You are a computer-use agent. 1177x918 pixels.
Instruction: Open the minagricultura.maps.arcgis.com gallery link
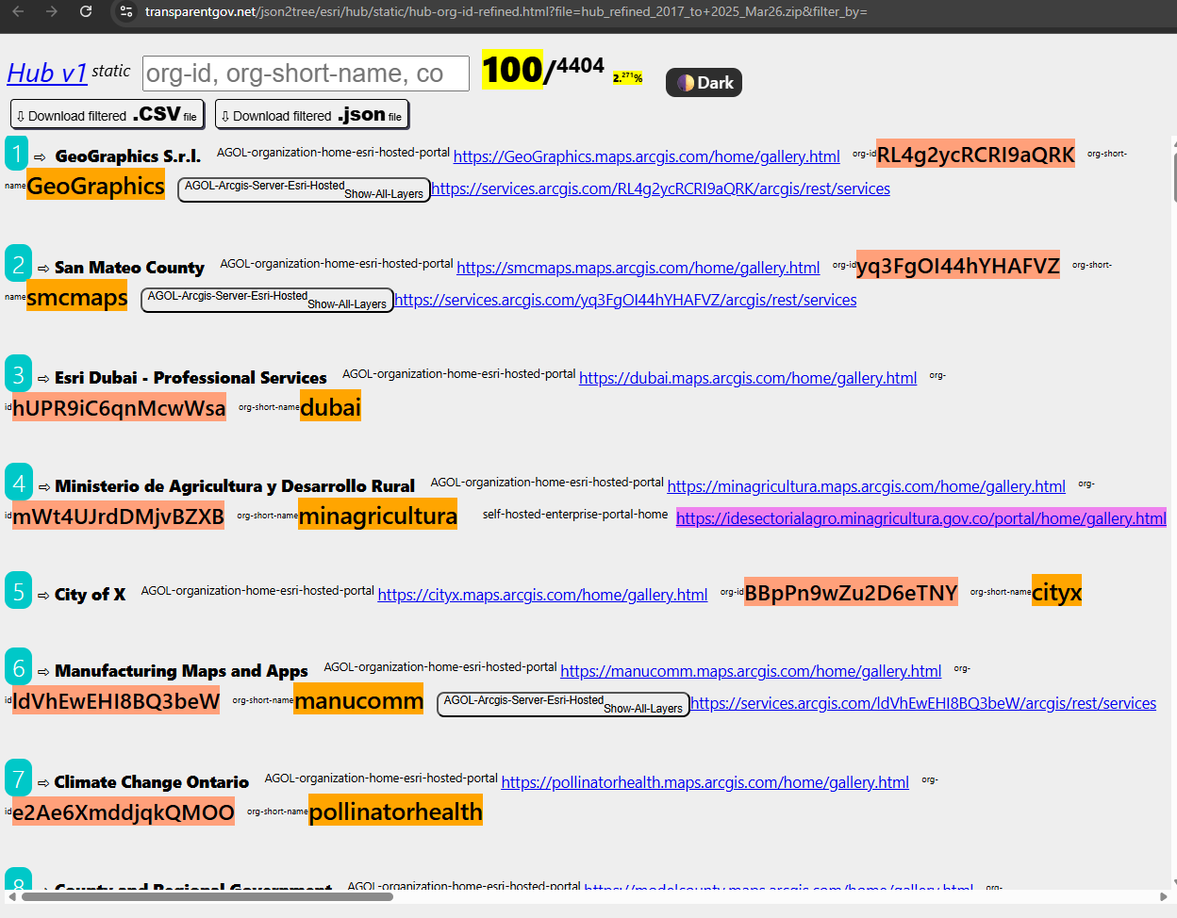867,486
